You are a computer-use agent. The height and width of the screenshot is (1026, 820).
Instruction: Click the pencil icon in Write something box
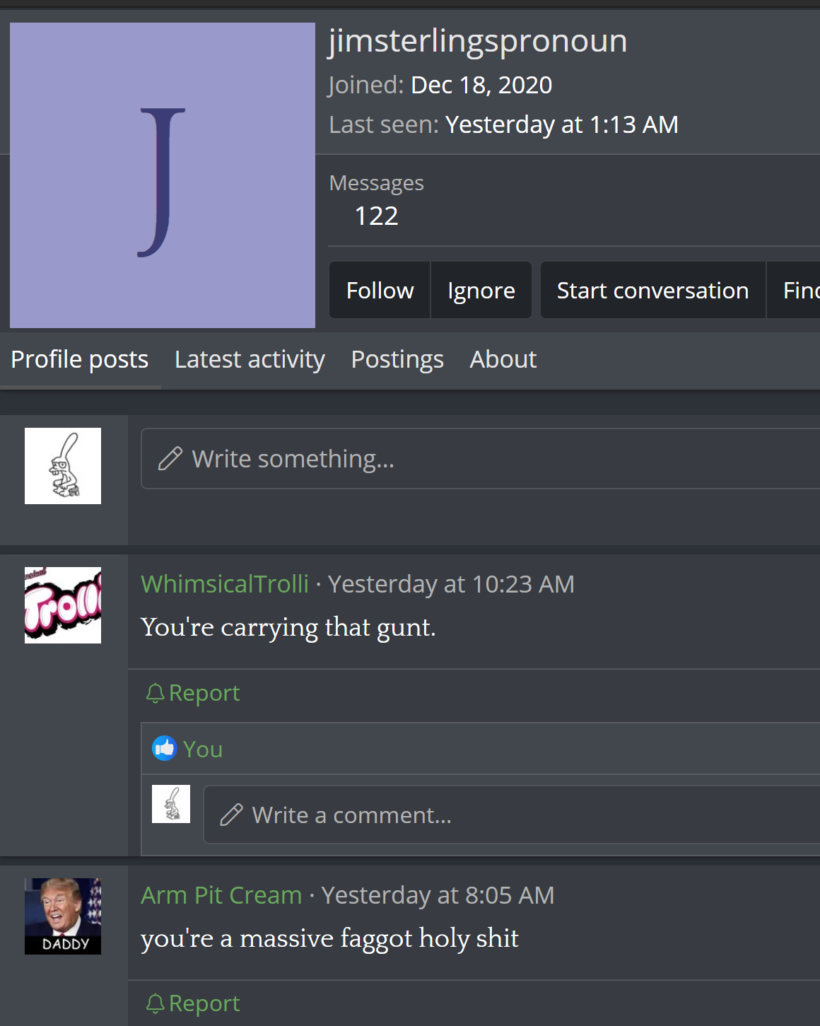tap(170, 459)
